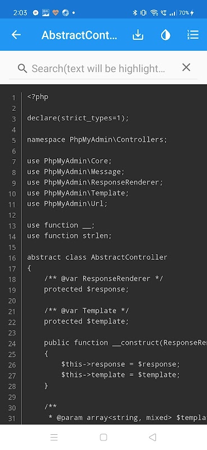Tap the use PhpMyAdmin\ResponseRenderer line

tap(95, 182)
